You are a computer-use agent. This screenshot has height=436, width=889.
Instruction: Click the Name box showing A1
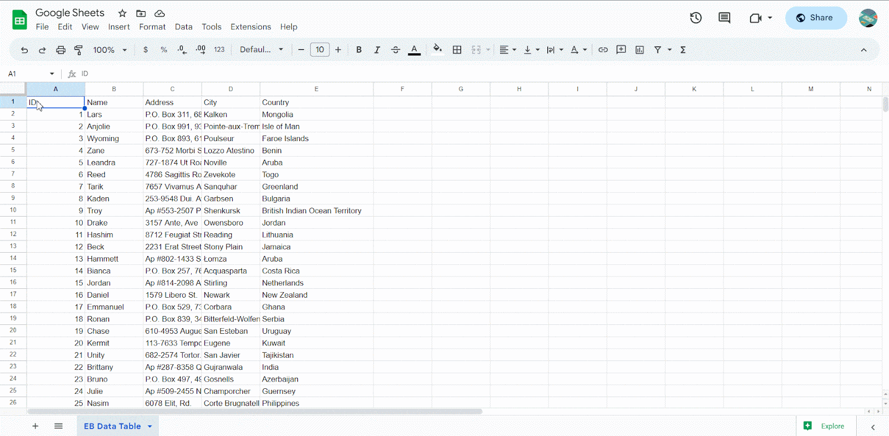31,74
